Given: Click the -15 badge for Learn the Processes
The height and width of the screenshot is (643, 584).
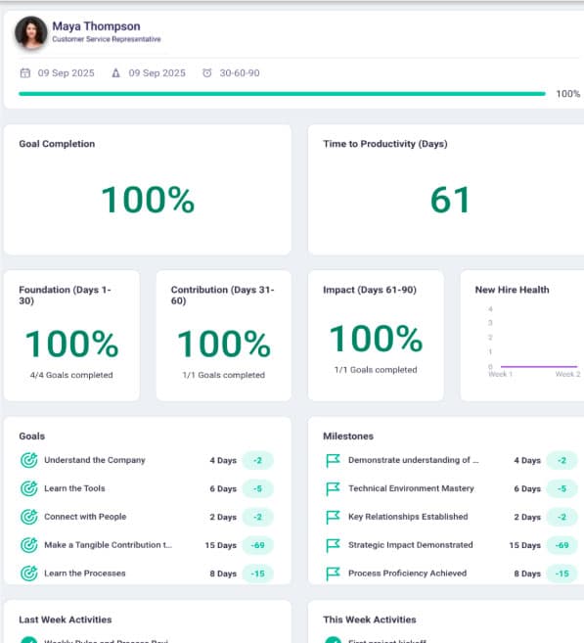Looking at the screenshot, I should pyautogui.click(x=257, y=574).
